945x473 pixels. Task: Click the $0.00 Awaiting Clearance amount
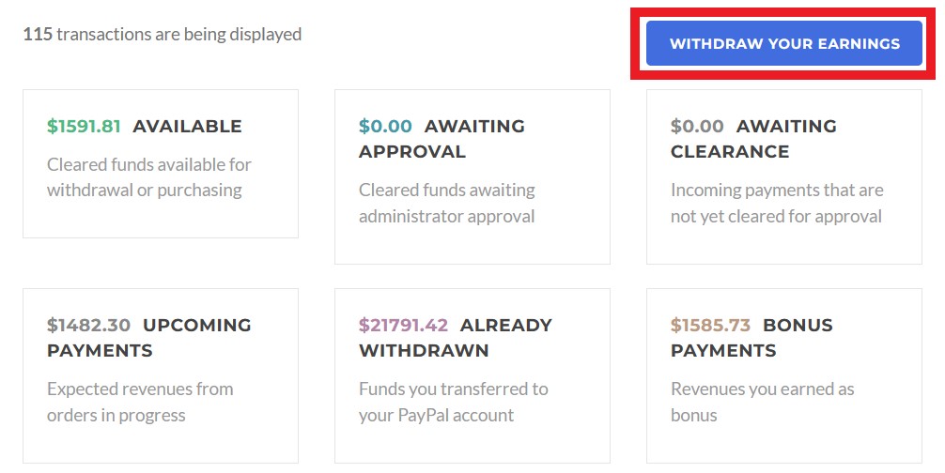697,126
